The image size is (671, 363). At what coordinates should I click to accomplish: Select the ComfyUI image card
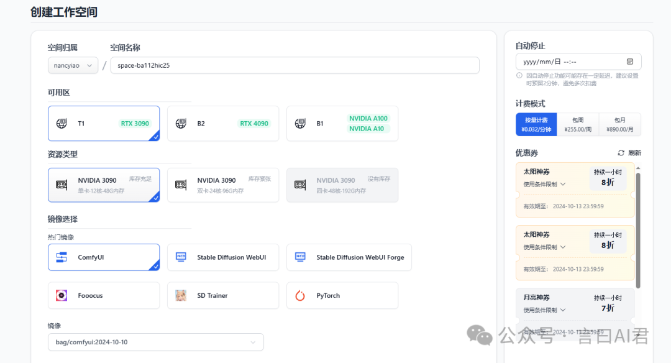[x=104, y=257]
